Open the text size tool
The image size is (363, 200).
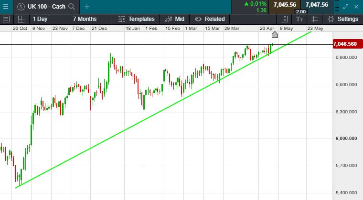299,19
